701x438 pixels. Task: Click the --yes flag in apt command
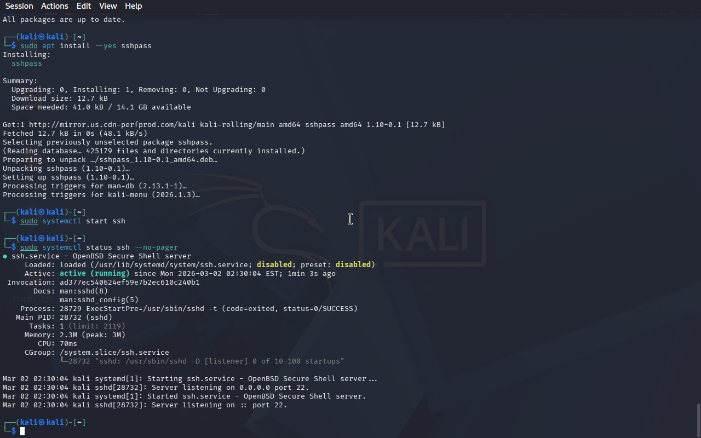tap(106, 46)
